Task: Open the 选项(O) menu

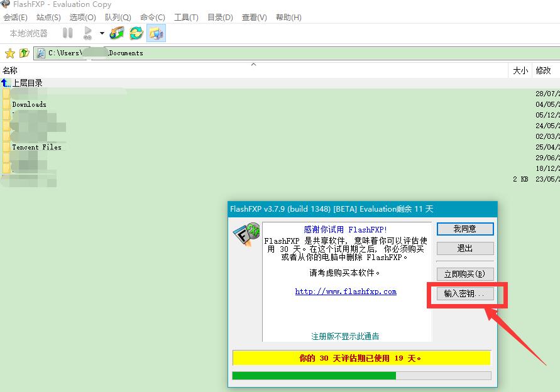Action: coord(82,17)
